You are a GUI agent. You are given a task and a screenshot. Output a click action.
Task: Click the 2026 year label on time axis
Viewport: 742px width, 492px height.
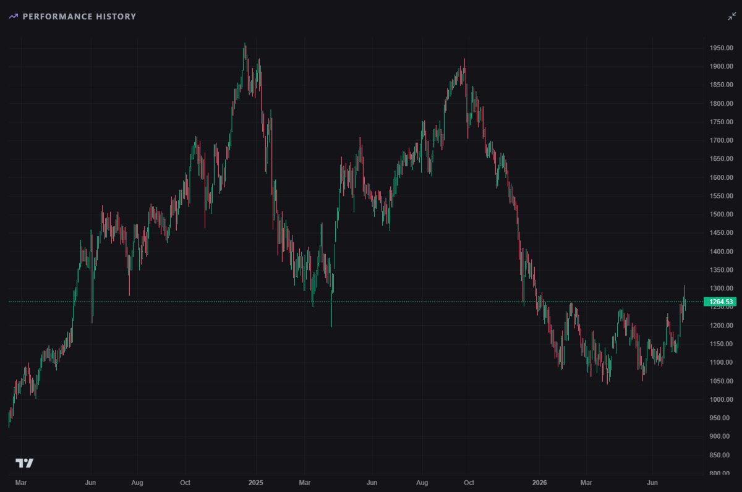pos(539,481)
